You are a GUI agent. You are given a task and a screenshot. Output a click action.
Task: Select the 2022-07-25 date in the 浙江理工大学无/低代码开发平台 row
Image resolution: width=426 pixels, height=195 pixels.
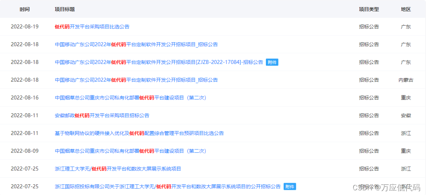coord(25,169)
